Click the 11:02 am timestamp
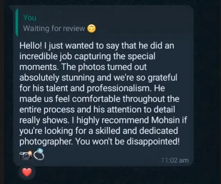This screenshot has width=221, height=184. (x=175, y=160)
